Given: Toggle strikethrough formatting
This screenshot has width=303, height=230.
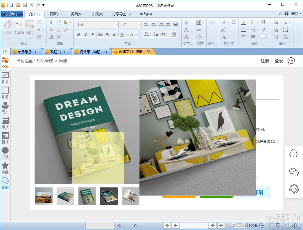Looking at the screenshot, I should 100,34.
